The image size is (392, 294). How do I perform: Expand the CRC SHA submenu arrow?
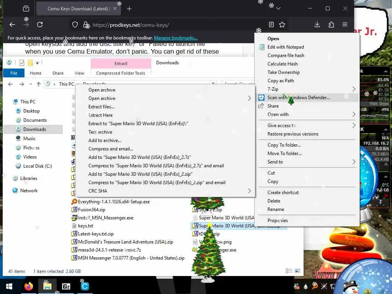249,191
